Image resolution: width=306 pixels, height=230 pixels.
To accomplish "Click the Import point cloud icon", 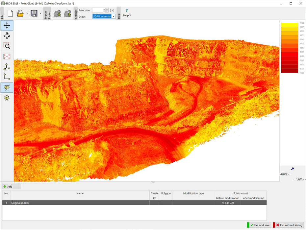I will [57, 12].
